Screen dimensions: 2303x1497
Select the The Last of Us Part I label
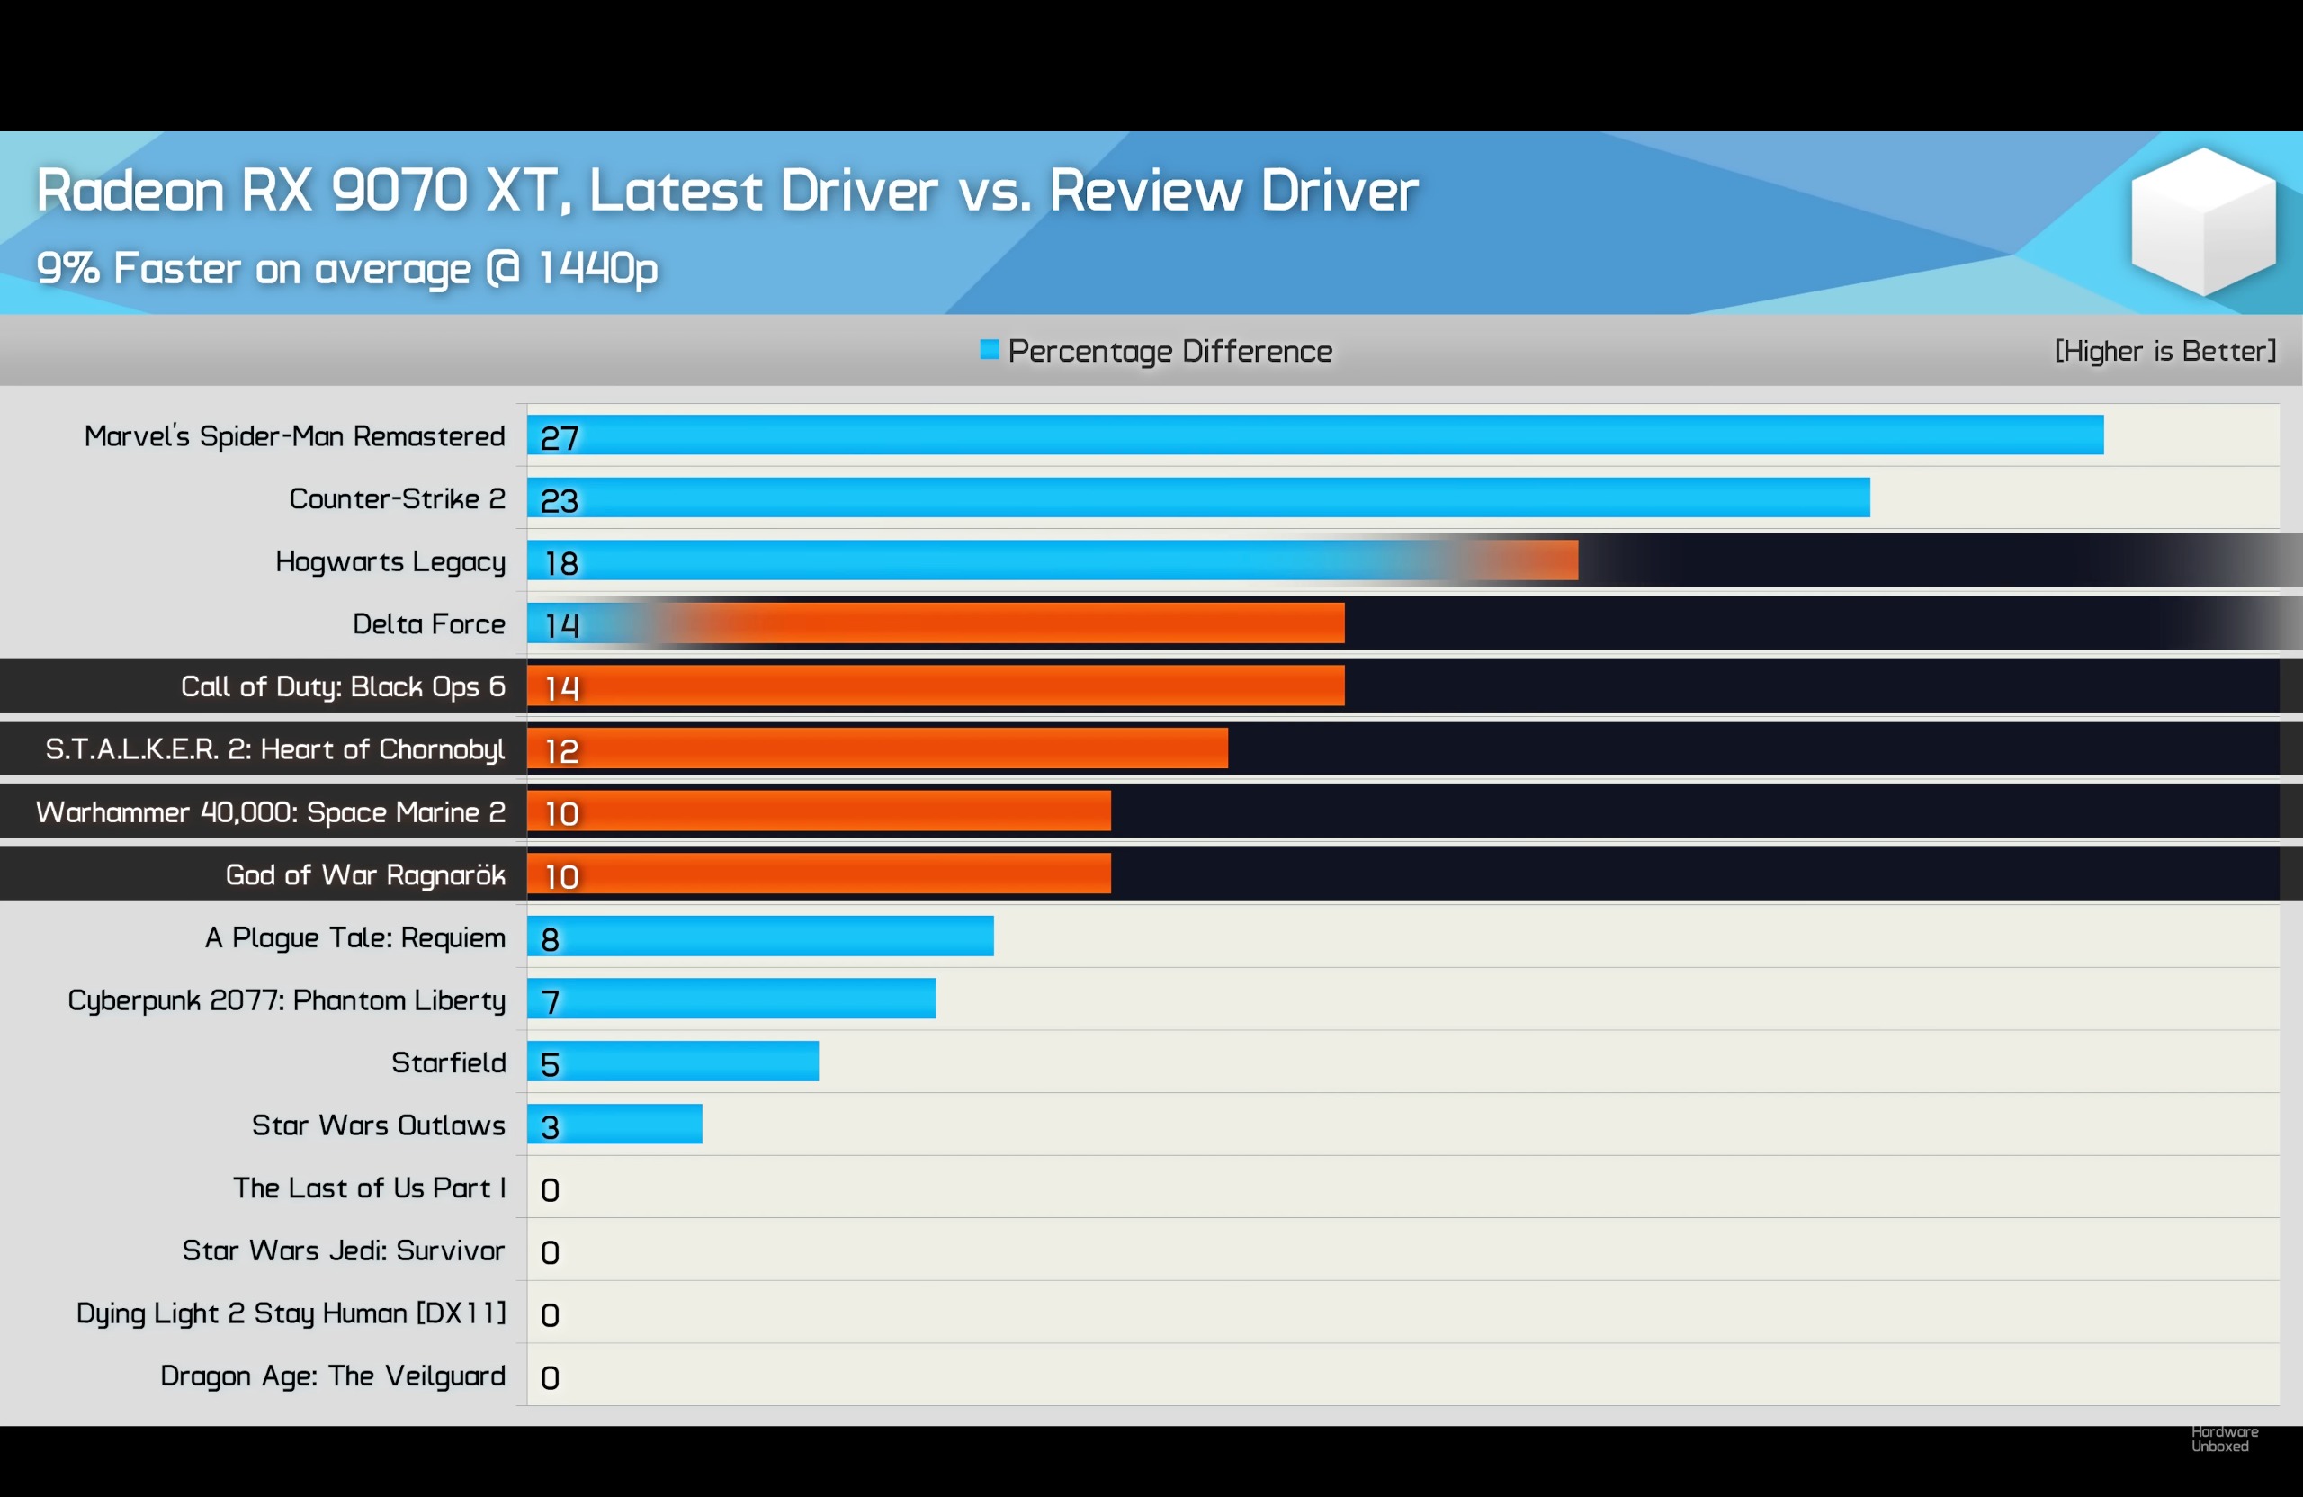pyautogui.click(x=369, y=1188)
